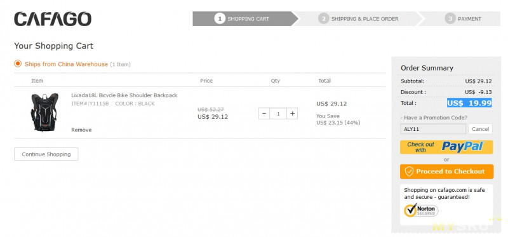Go to Shipping & Place Order step
Viewport: 508px width, 237px height.
pos(358,19)
